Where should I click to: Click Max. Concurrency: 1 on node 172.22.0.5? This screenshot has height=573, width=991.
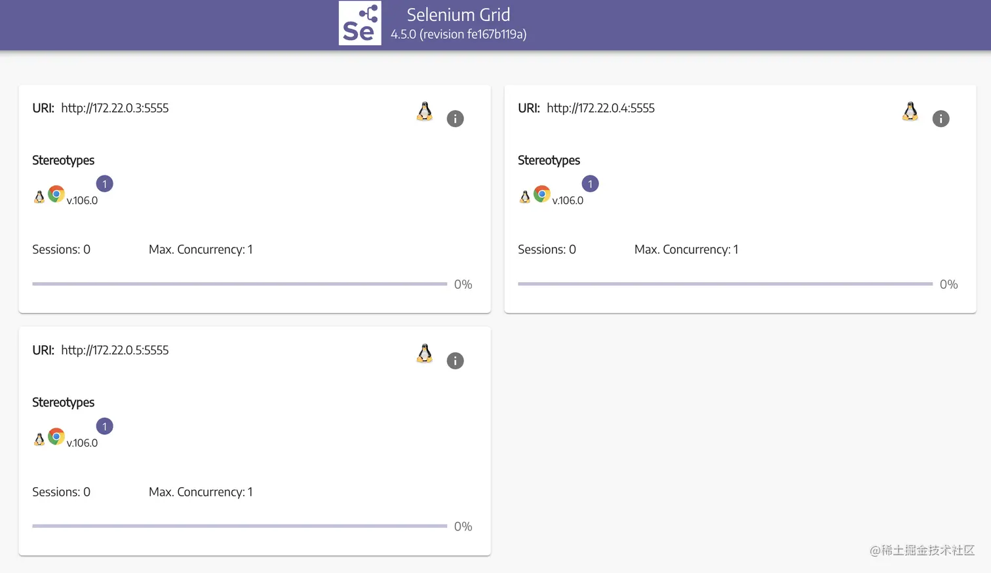[x=201, y=492]
